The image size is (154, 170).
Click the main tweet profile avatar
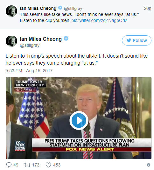(x=11, y=41)
